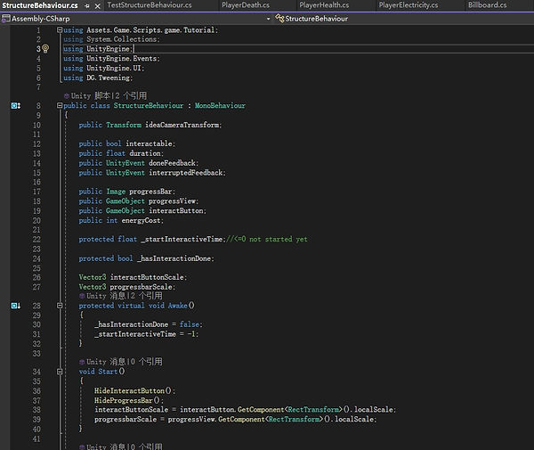Image resolution: width=534 pixels, height=450 pixels.
Task: Switch to PlayerElectricity.cs tab
Action: tap(409, 5)
